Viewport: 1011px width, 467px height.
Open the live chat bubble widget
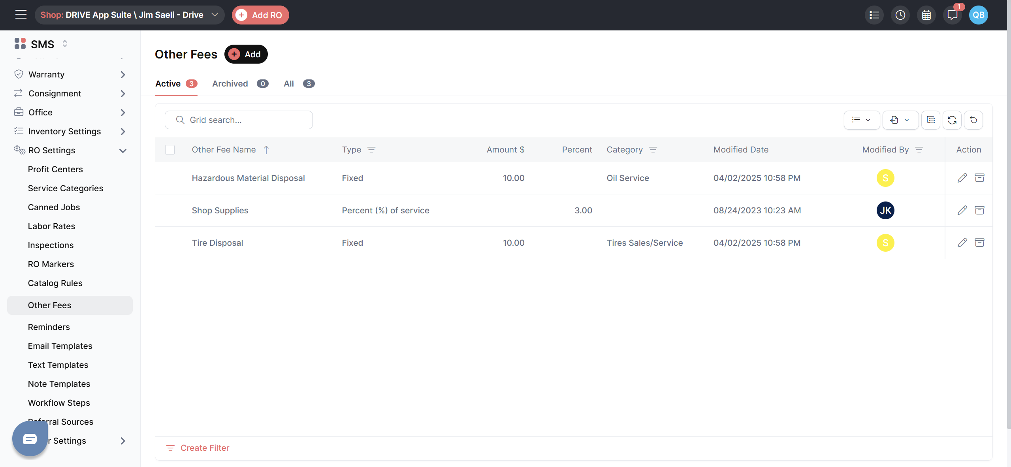tap(30, 439)
